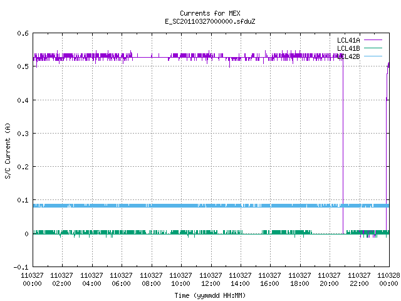Click the purple LCL41A rising edge near 24:00

[x=387, y=149]
